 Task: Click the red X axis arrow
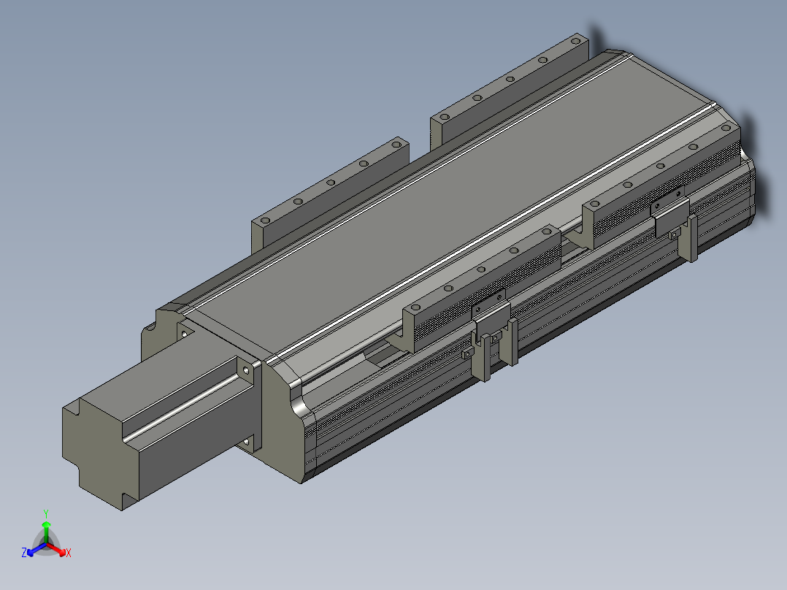tap(58, 550)
